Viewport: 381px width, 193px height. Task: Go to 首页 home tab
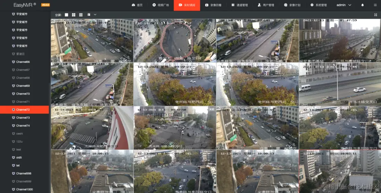pos(137,5)
